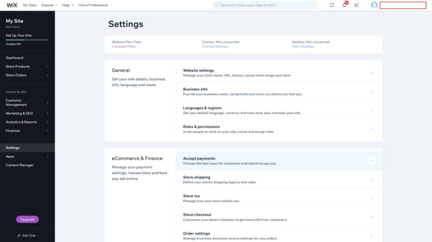Image resolution: width=432 pixels, height=242 pixels.
Task: Click the Mailbox: Not connected text
Action: pos(310,42)
